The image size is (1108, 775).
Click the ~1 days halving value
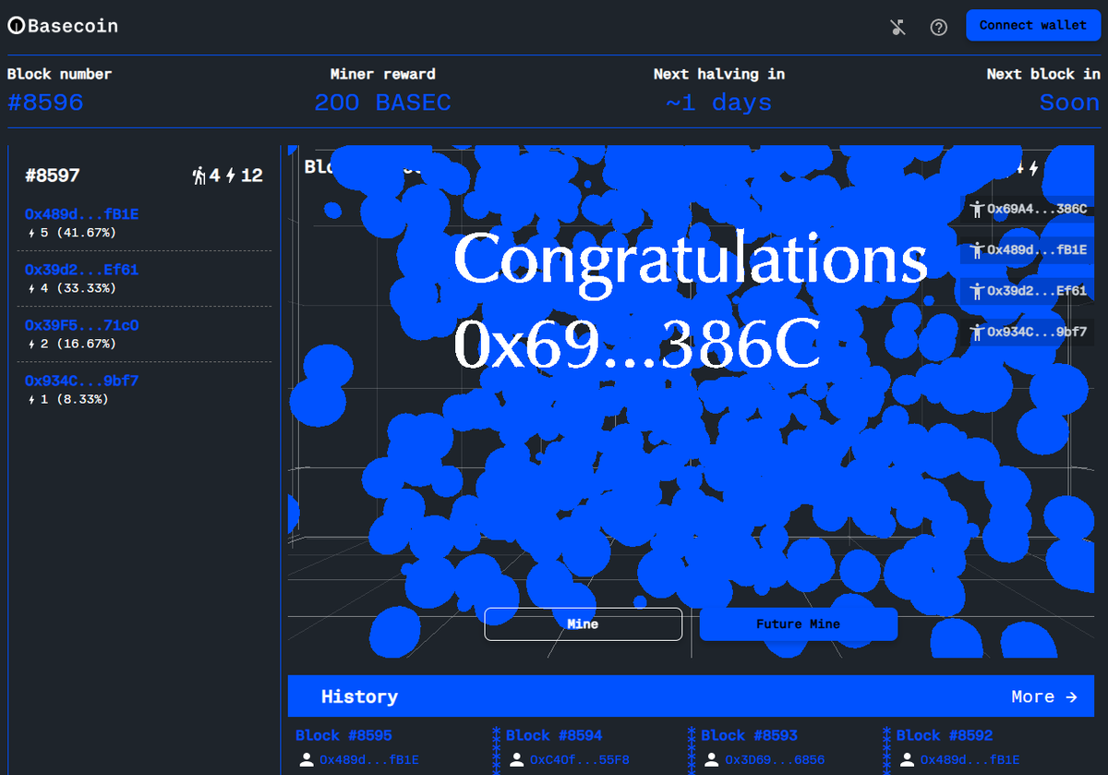click(719, 103)
